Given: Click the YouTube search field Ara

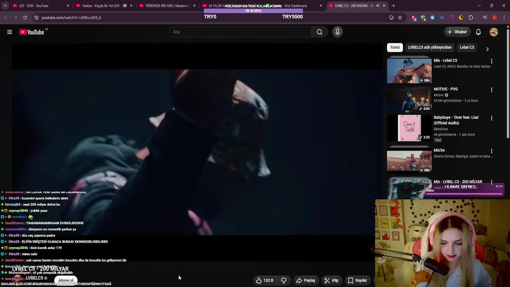Looking at the screenshot, I should pos(240,32).
